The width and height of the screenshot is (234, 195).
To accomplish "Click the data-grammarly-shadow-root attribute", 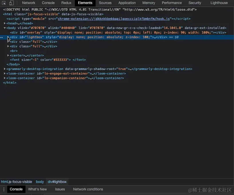I will coord(97,69).
